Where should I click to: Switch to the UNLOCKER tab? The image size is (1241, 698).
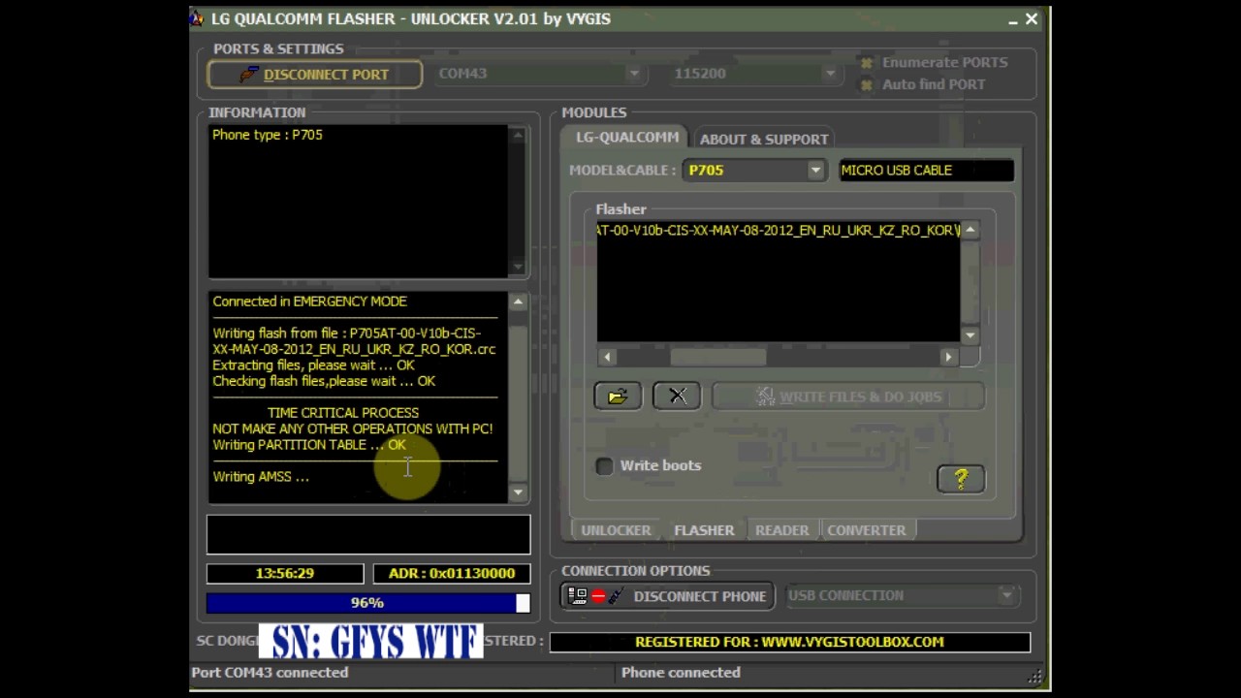(x=616, y=530)
